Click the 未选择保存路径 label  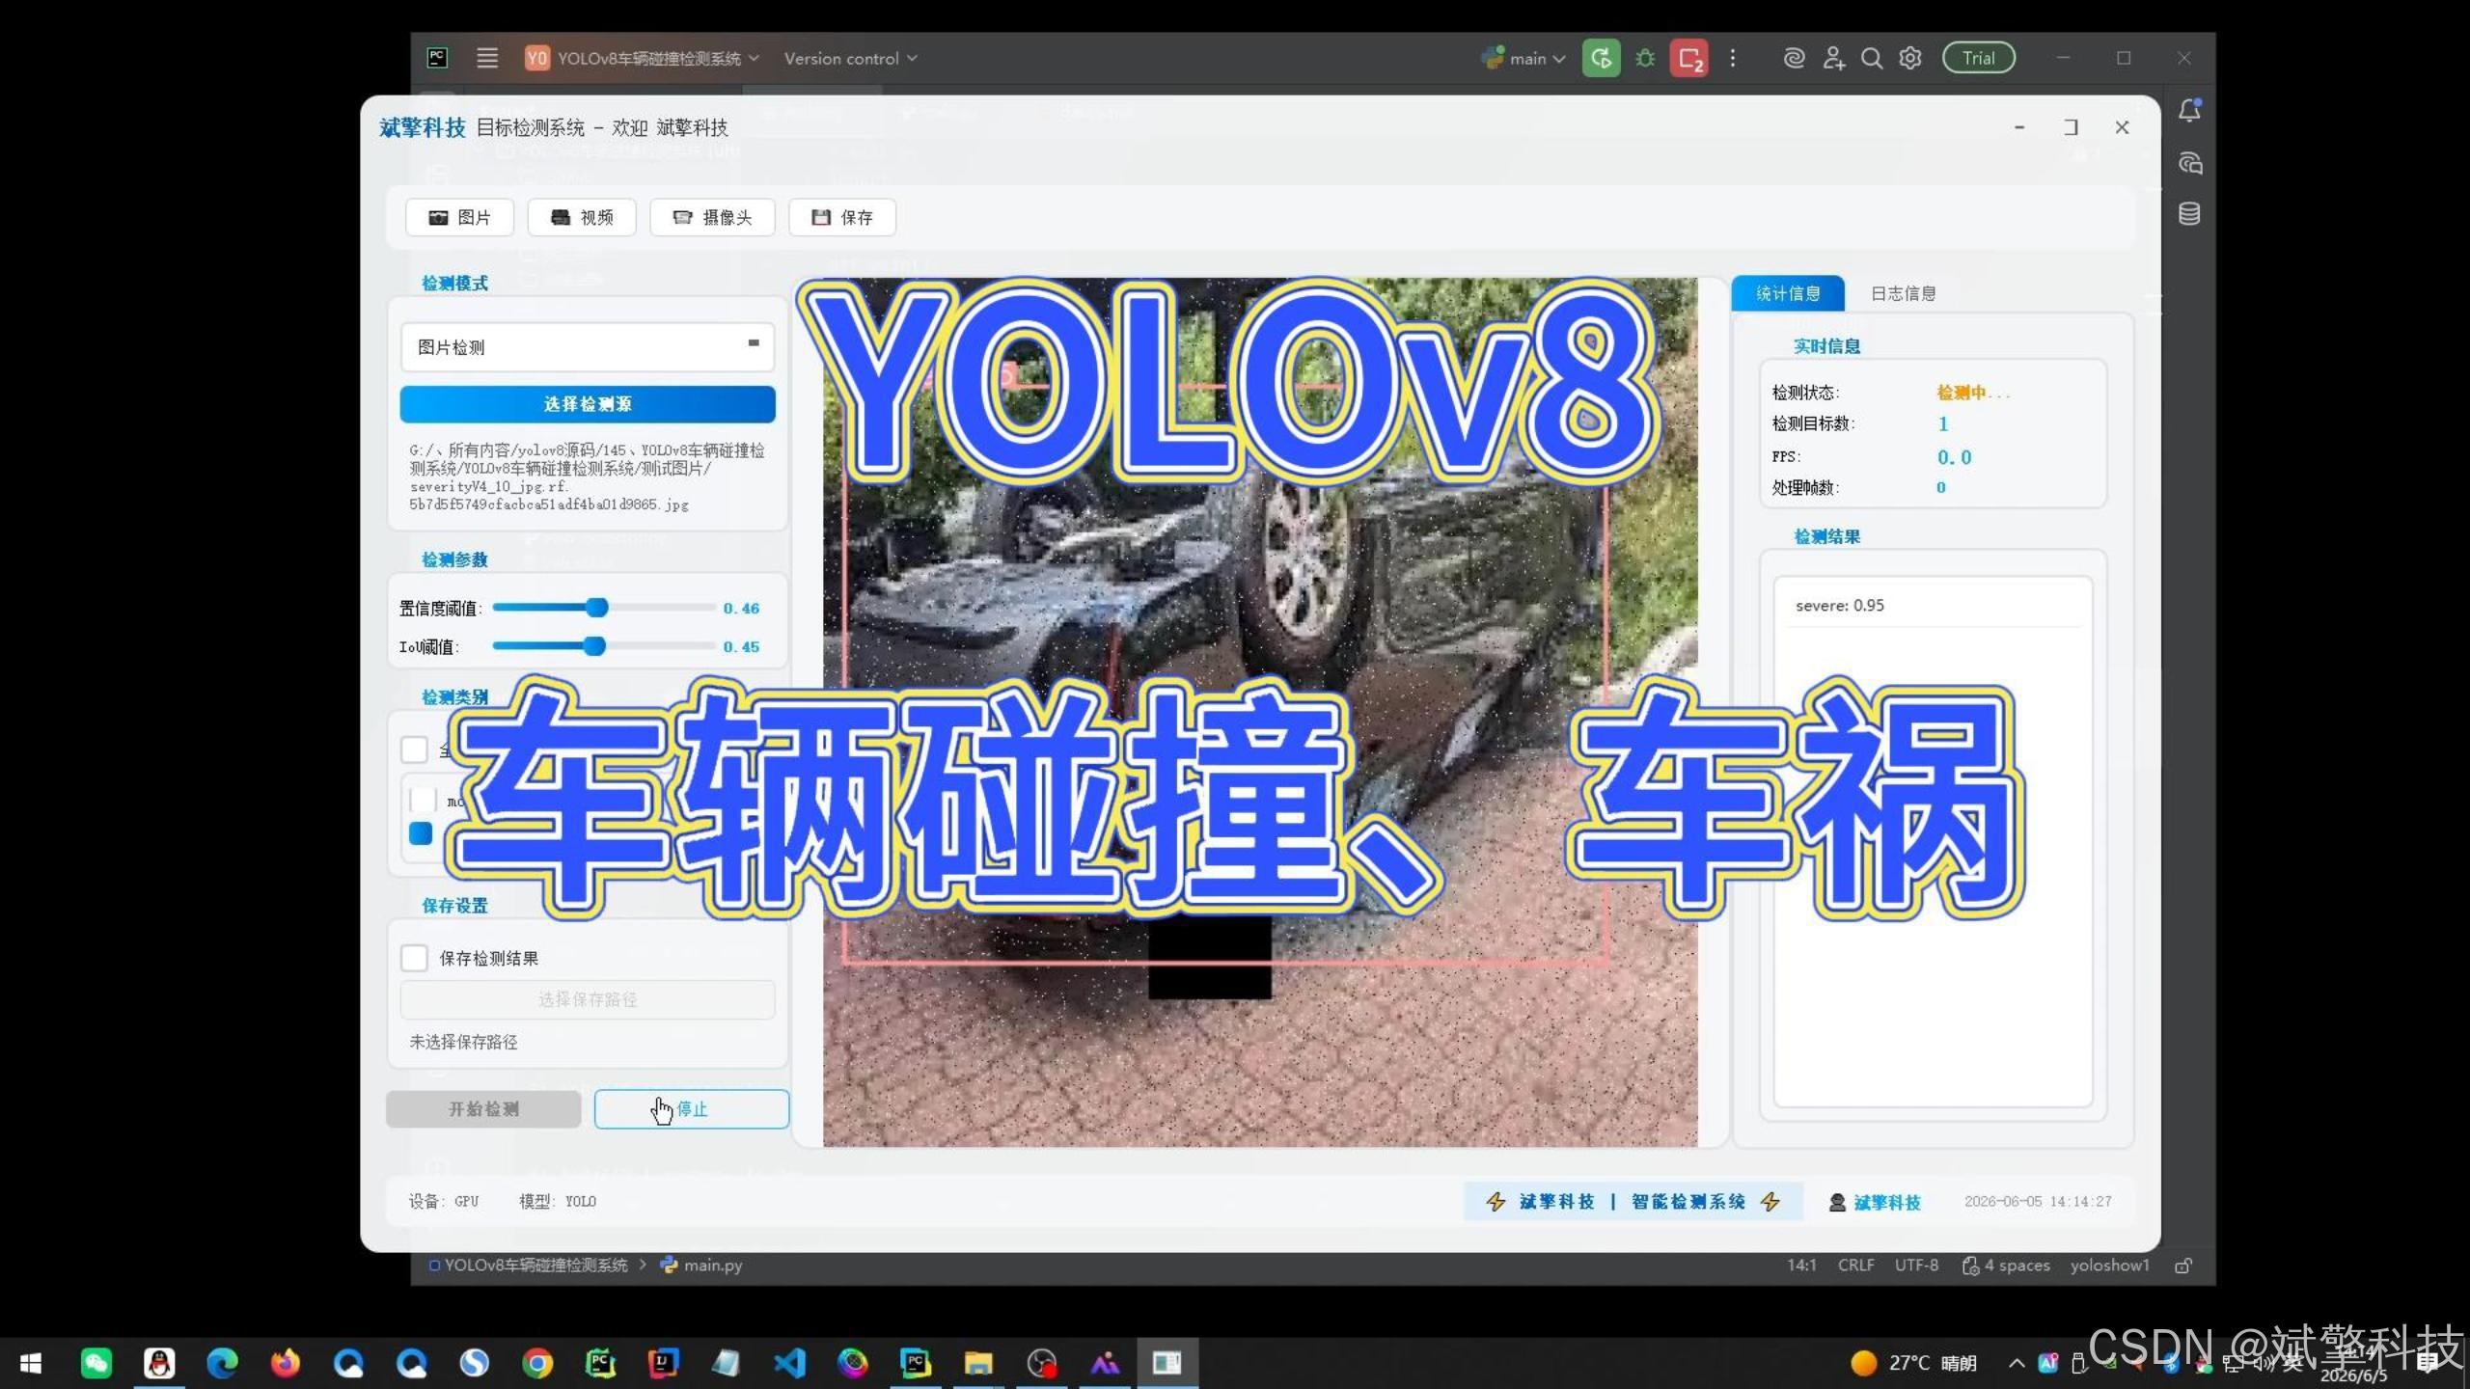pyautogui.click(x=463, y=1042)
